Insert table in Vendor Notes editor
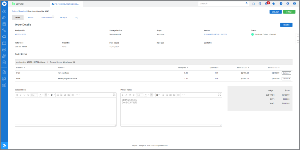The width and height of the screenshot is (300, 150). point(73,95)
